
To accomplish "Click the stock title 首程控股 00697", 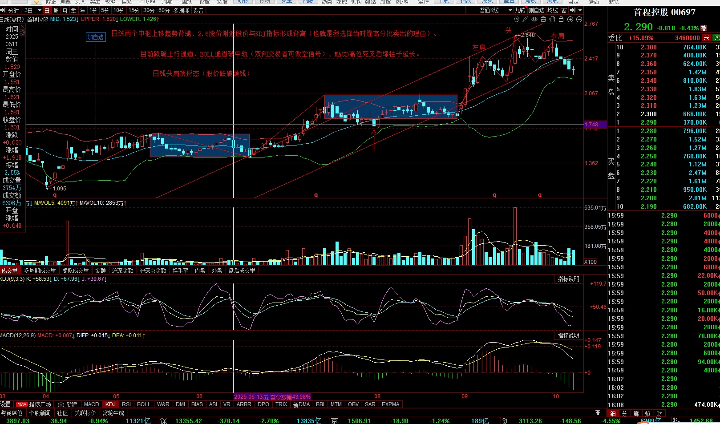I will [x=664, y=12].
